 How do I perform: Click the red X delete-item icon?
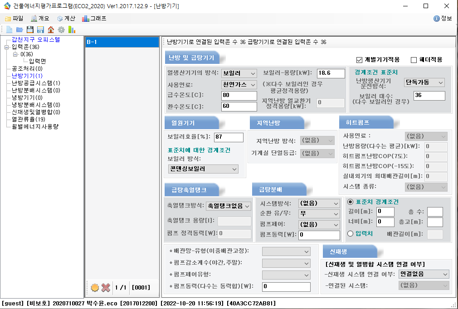pyautogui.click(x=106, y=287)
